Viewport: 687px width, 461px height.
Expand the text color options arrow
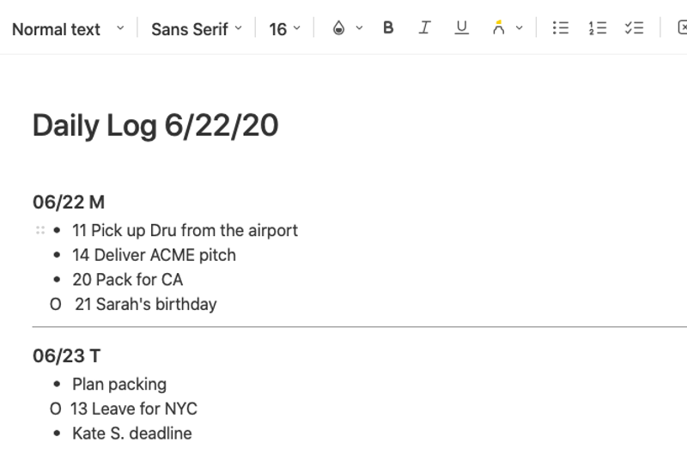pos(359,28)
